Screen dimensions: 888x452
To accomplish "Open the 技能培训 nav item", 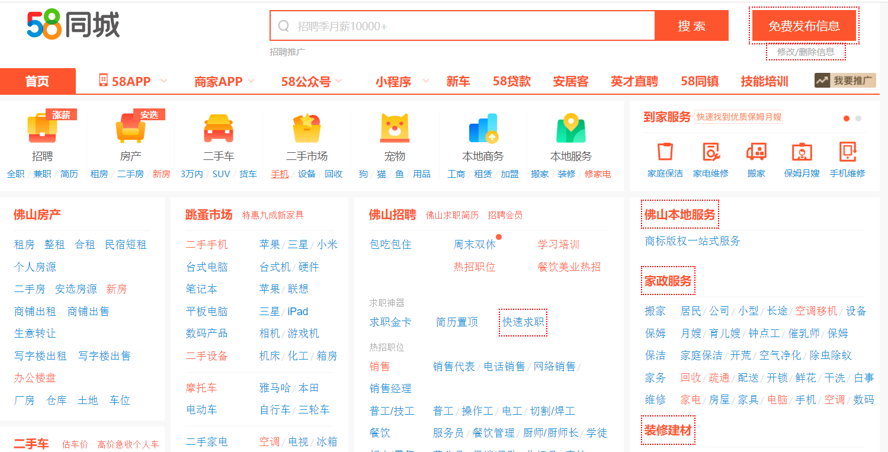I will [764, 82].
